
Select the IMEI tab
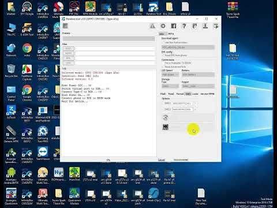point(188,94)
